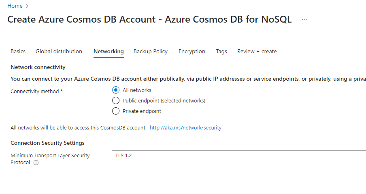
Task: Click the Network connectivity heading
Action: click(x=38, y=67)
